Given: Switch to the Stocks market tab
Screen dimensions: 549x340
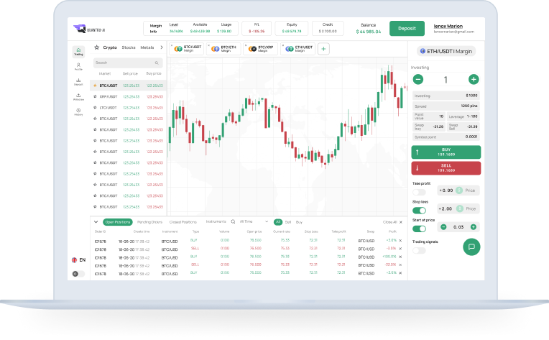Looking at the screenshot, I should click(x=129, y=47).
